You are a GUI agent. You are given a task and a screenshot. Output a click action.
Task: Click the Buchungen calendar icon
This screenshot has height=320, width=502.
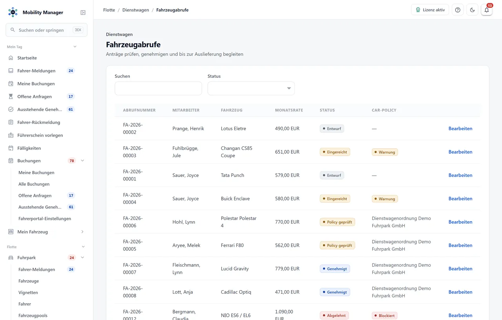[11, 161]
